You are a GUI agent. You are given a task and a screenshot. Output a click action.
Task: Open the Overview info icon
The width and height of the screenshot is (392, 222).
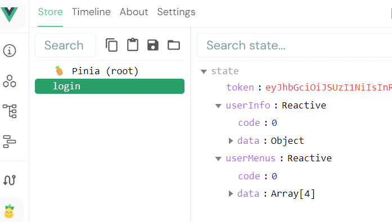pos(10,51)
